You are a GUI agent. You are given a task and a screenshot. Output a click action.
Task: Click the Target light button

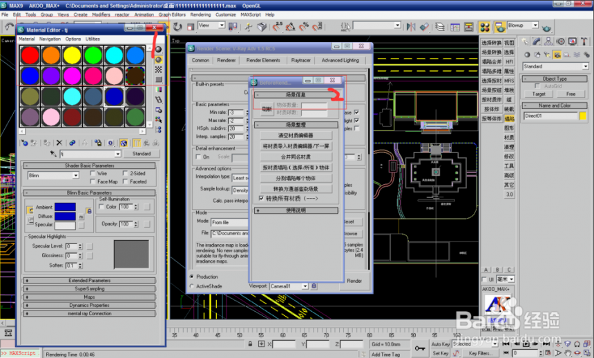click(538, 94)
